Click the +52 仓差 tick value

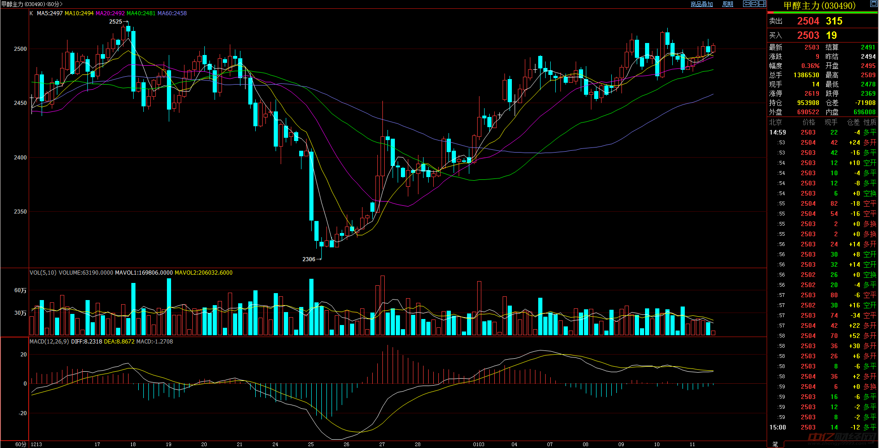[x=854, y=336]
